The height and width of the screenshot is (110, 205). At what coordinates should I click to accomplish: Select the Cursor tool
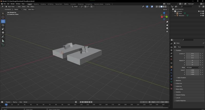click(3, 17)
